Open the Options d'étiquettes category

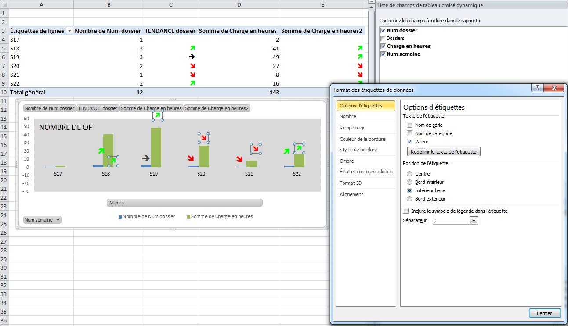coord(366,106)
